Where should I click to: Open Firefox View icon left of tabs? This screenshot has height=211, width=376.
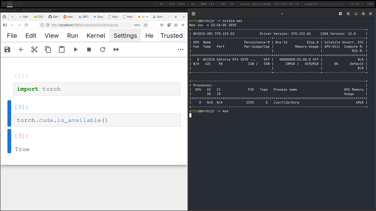pyautogui.click(x=5, y=17)
